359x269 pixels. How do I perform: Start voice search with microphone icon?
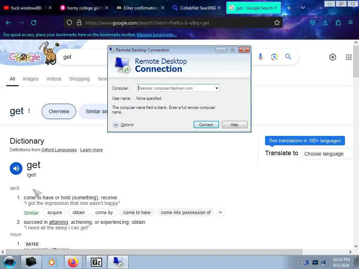click(260, 56)
